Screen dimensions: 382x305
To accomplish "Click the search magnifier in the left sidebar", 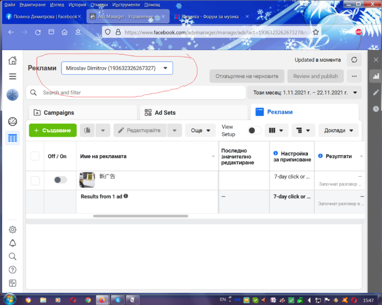I will 13,256.
